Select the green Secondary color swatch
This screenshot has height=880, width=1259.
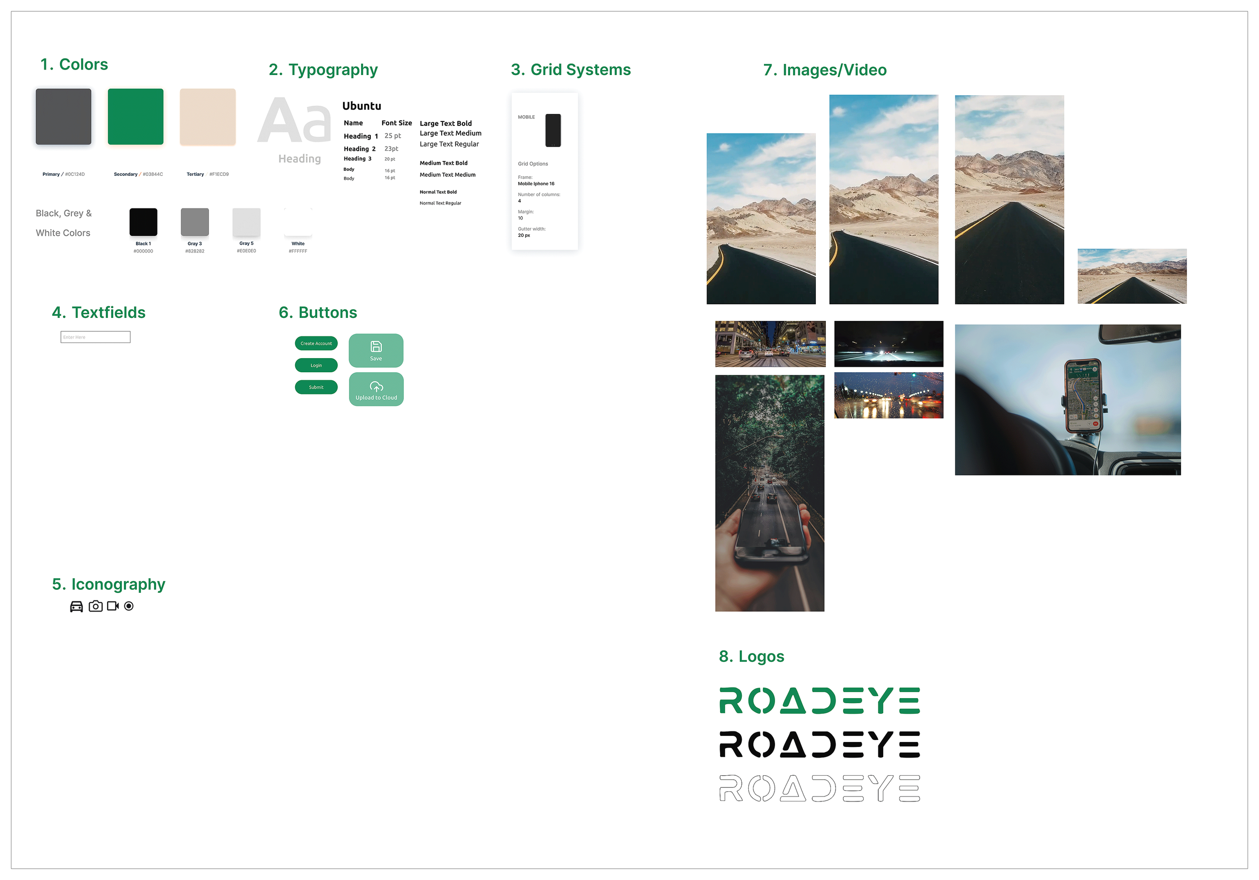point(135,117)
